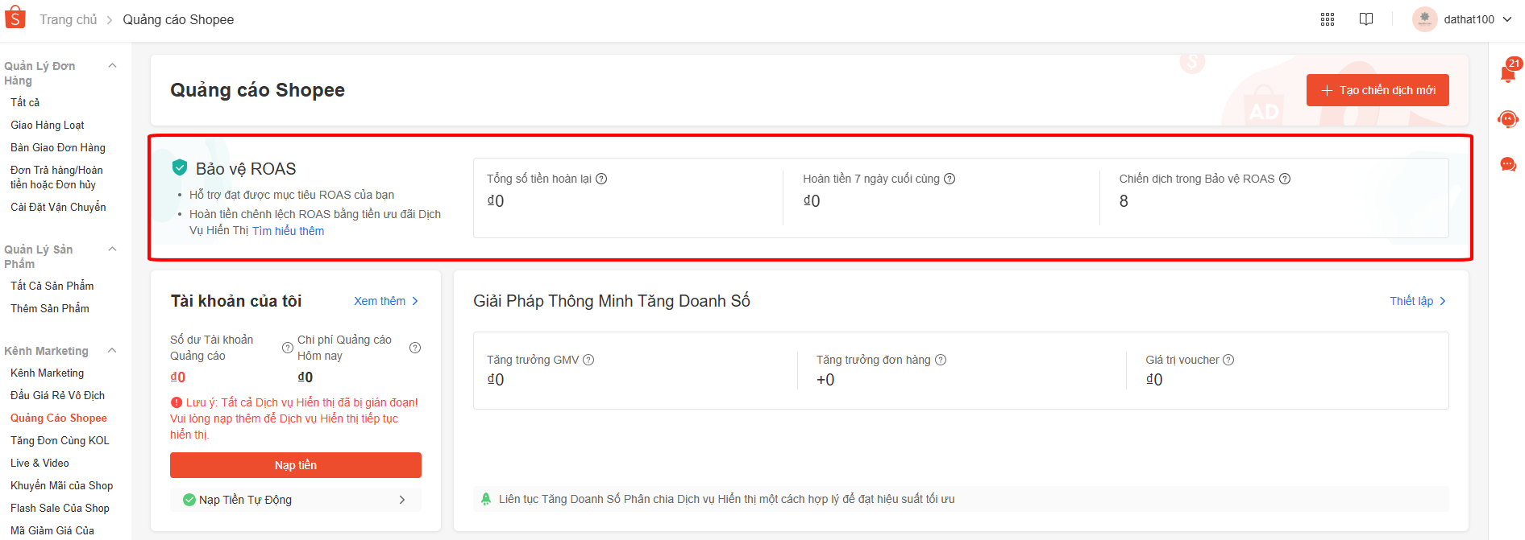Open Cài Đặt Vận Chuyển
1525x540 pixels.
pyautogui.click(x=58, y=207)
